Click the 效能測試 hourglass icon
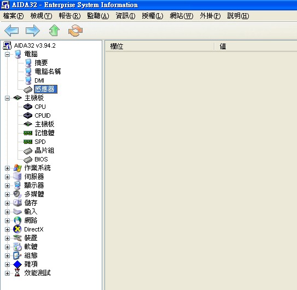Image resolution: width=297 pixels, height=290 pixels. point(18,273)
